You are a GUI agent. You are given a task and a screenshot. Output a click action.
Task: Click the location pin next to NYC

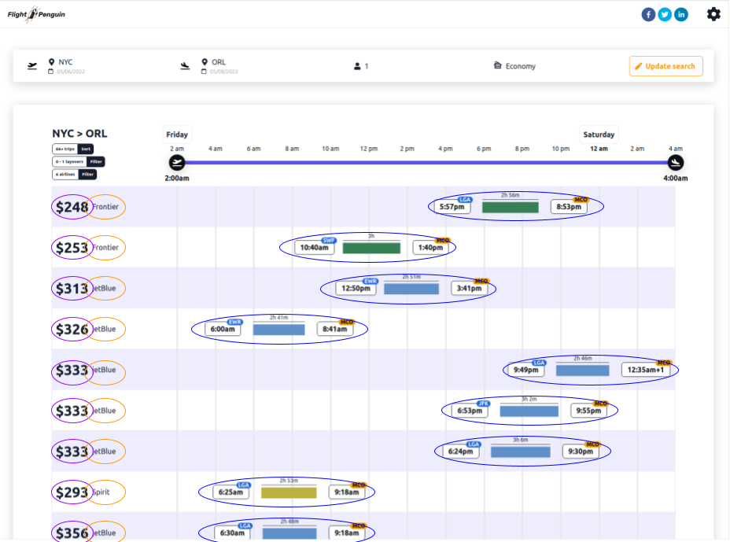pyautogui.click(x=51, y=62)
